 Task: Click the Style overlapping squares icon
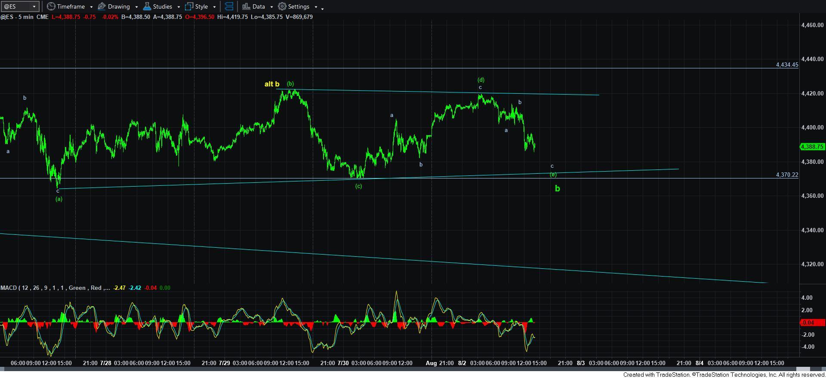(x=189, y=6)
